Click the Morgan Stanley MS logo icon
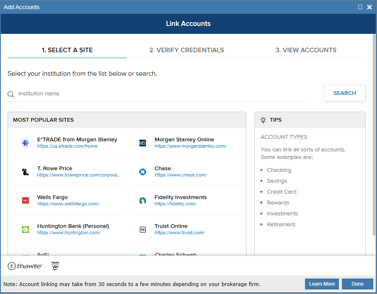This screenshot has height=294, width=377. pos(143,143)
